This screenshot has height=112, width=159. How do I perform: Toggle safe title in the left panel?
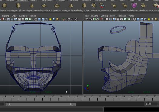coord(30,19)
